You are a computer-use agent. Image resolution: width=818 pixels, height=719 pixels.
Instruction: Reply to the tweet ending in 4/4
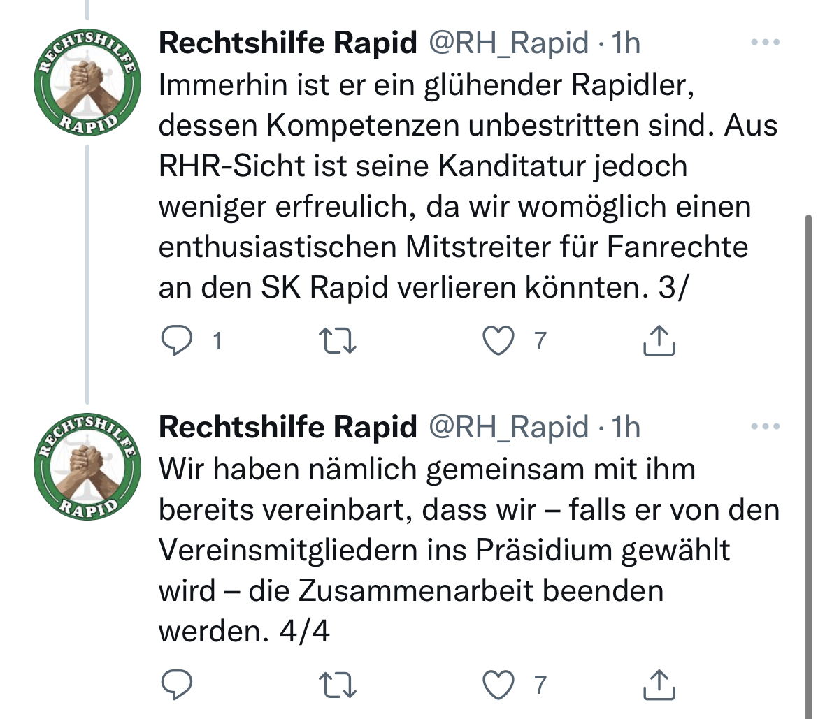(x=177, y=685)
